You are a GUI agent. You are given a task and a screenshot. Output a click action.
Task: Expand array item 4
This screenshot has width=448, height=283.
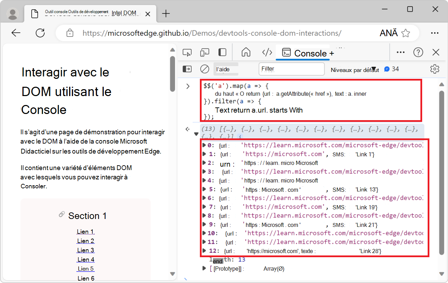(x=204, y=180)
